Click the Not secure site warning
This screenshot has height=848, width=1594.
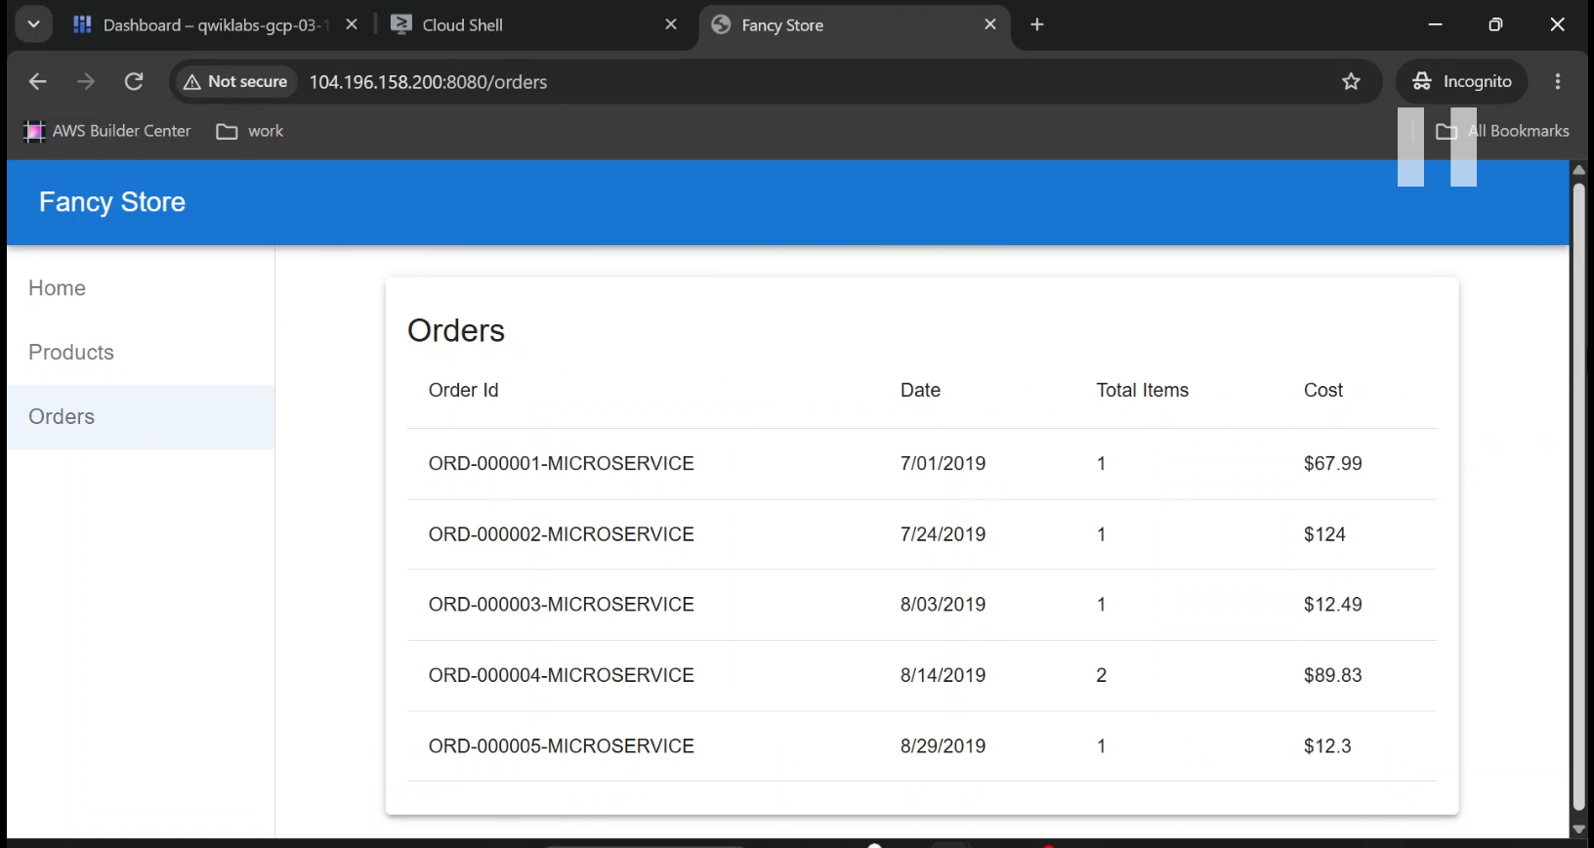click(x=234, y=82)
